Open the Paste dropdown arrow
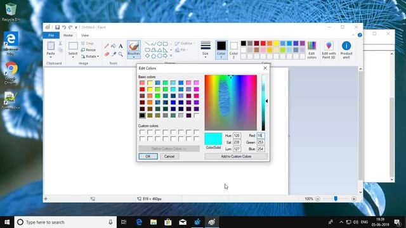 (x=51, y=57)
